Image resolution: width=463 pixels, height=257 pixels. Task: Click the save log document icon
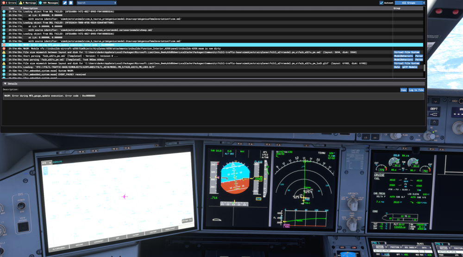coord(71,3)
